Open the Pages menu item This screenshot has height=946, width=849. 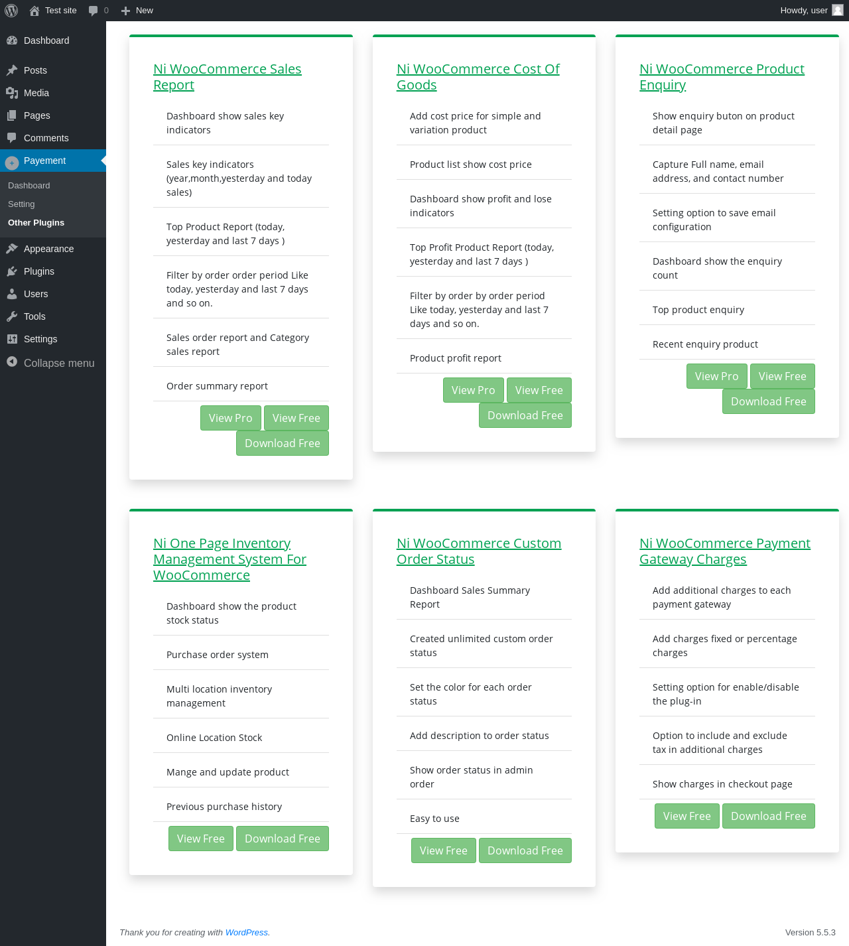(x=37, y=115)
